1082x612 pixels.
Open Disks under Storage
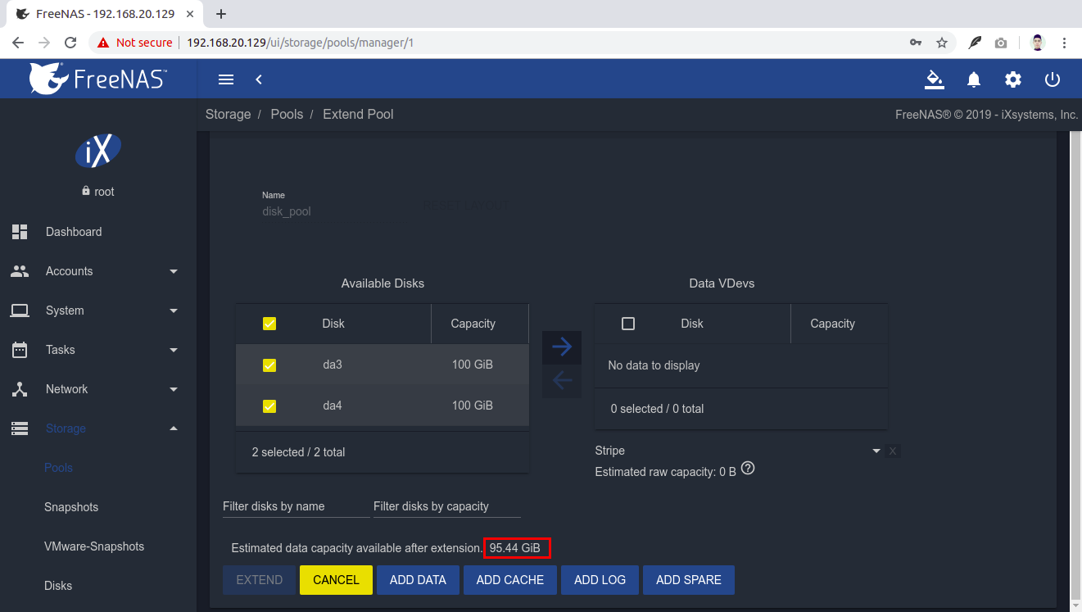coord(58,586)
